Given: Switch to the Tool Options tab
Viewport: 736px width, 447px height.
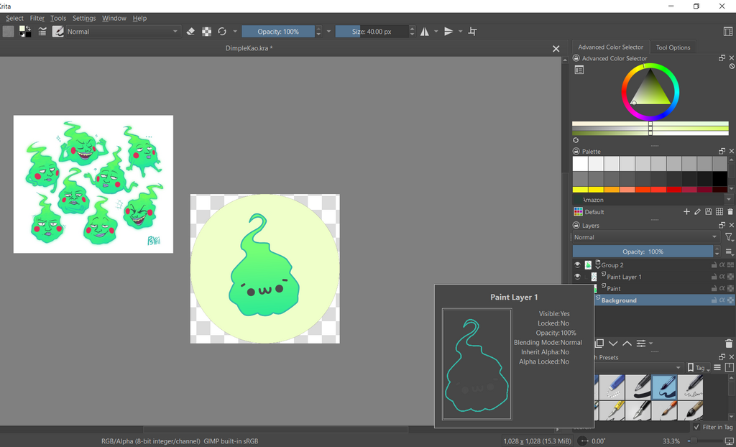Looking at the screenshot, I should 673,47.
